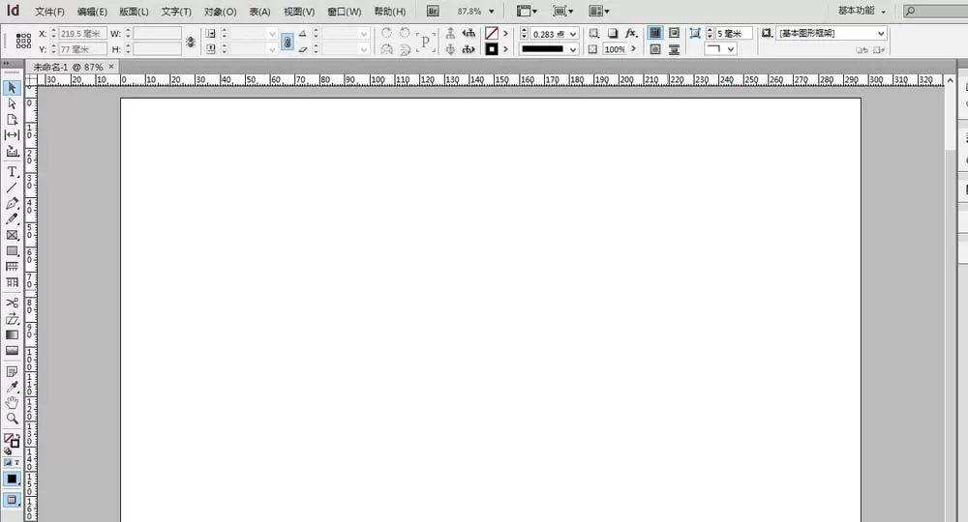Select the Line tool
The image size is (968, 522).
(12, 188)
